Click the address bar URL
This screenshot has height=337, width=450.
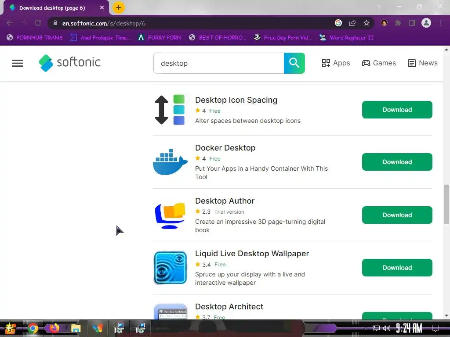[x=104, y=23]
